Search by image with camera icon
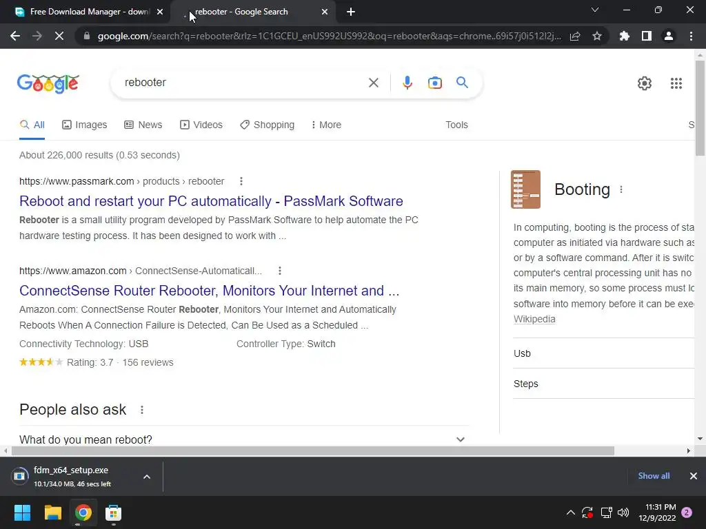Image resolution: width=706 pixels, height=529 pixels. [435, 83]
